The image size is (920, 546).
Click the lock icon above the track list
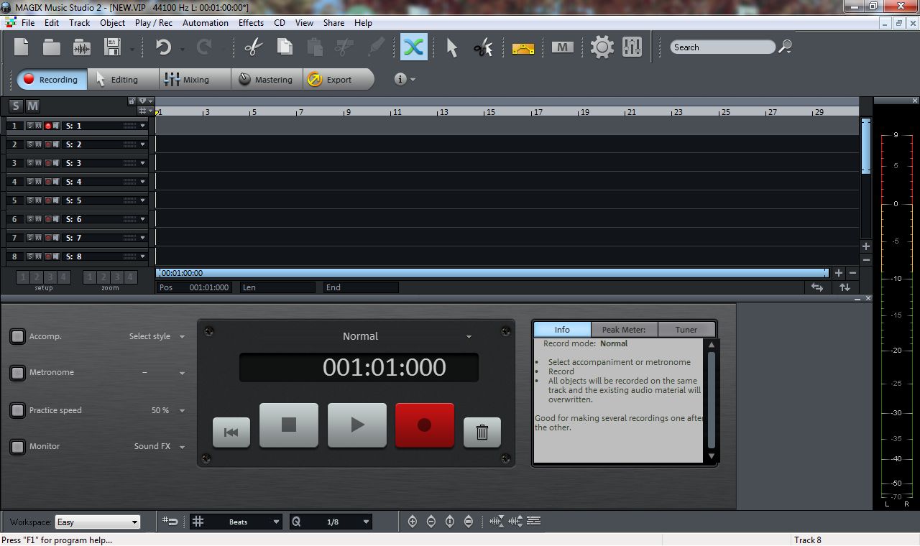[x=132, y=101]
